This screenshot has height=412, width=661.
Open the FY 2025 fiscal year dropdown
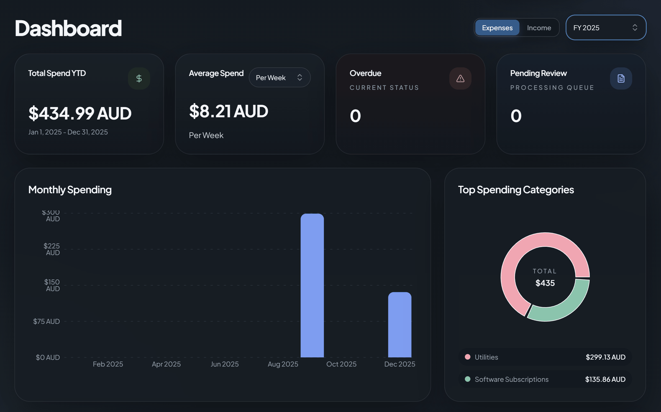pyautogui.click(x=606, y=27)
